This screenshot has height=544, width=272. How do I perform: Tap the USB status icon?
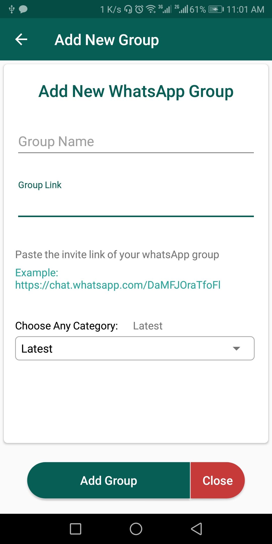[x=12, y=9]
